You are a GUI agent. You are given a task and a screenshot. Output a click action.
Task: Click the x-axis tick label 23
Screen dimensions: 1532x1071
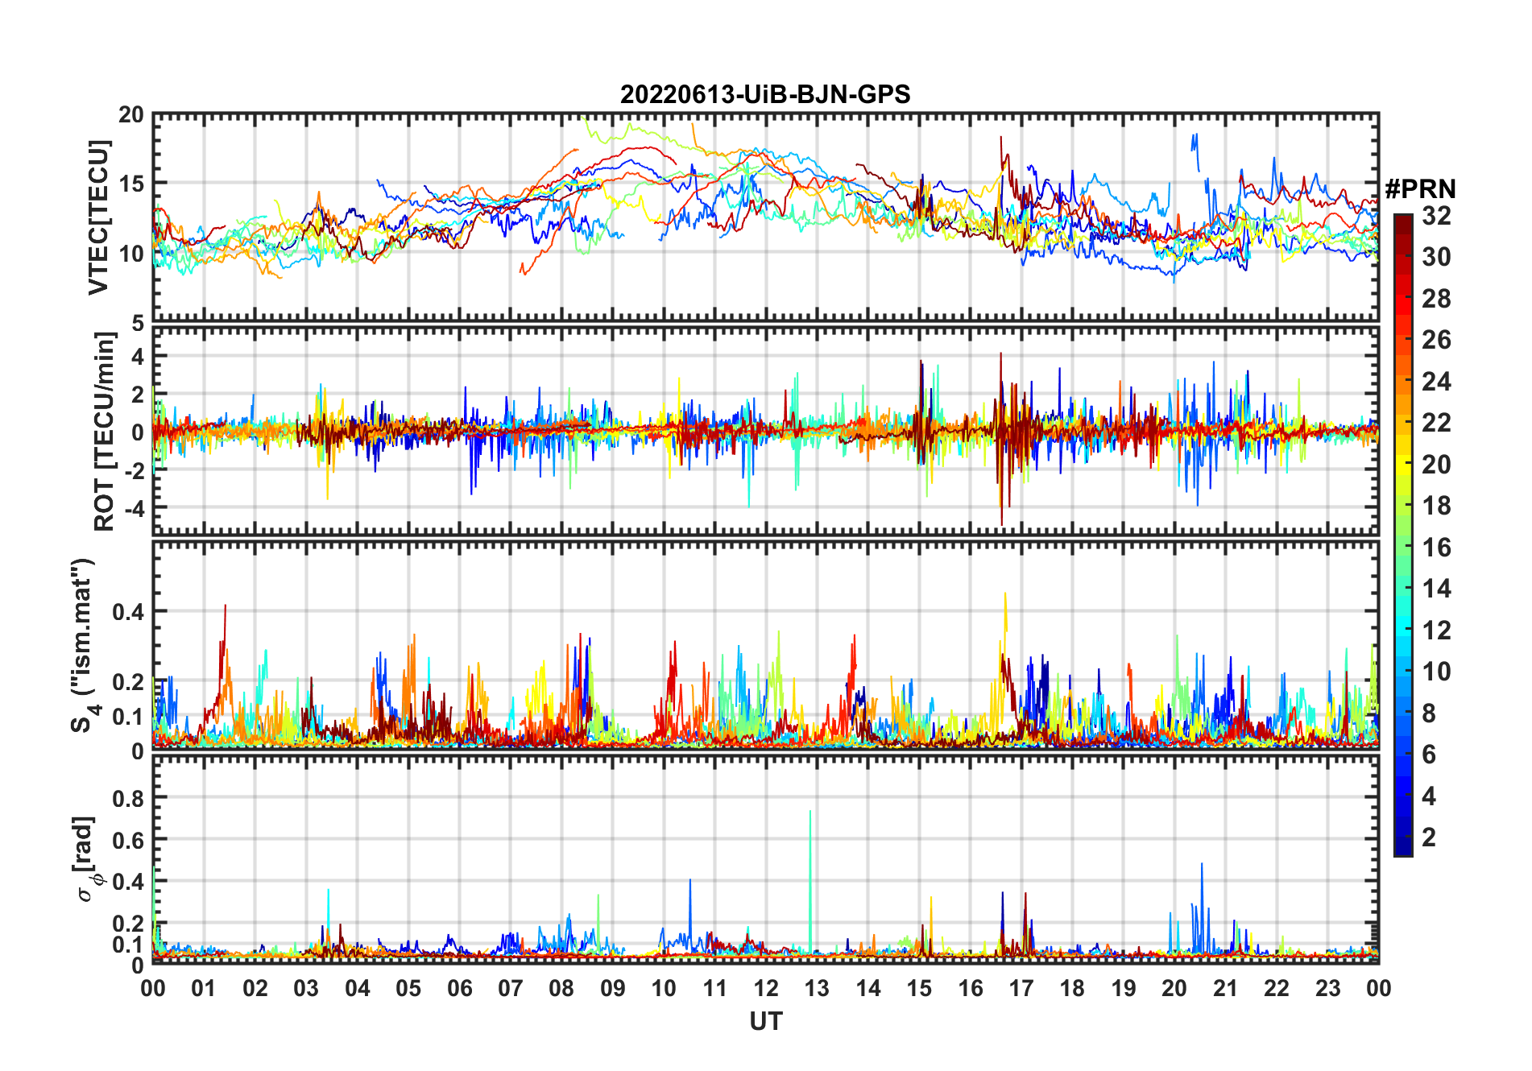pyautogui.click(x=1327, y=989)
